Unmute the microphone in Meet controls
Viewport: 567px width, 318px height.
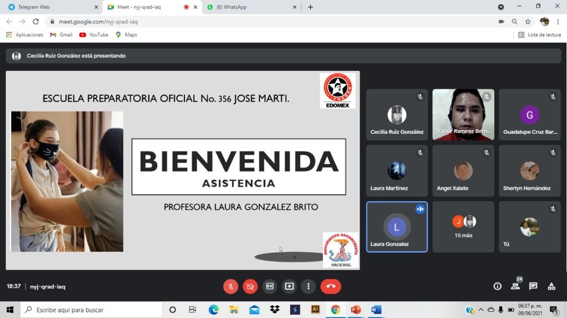[231, 286]
